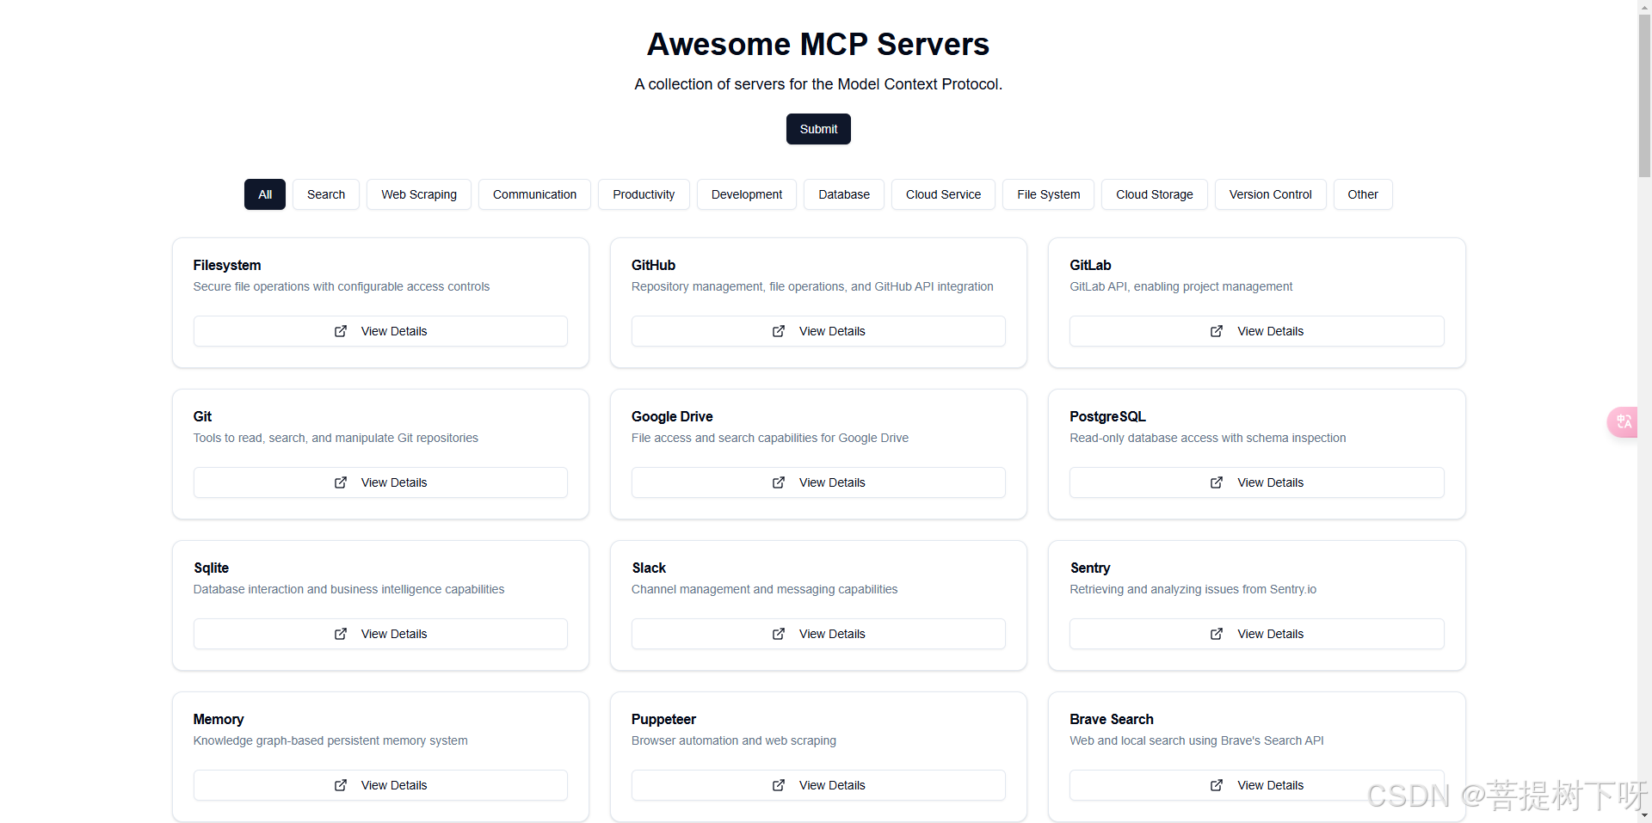Open Memory View Details button
1652x823 pixels.
pos(380,785)
